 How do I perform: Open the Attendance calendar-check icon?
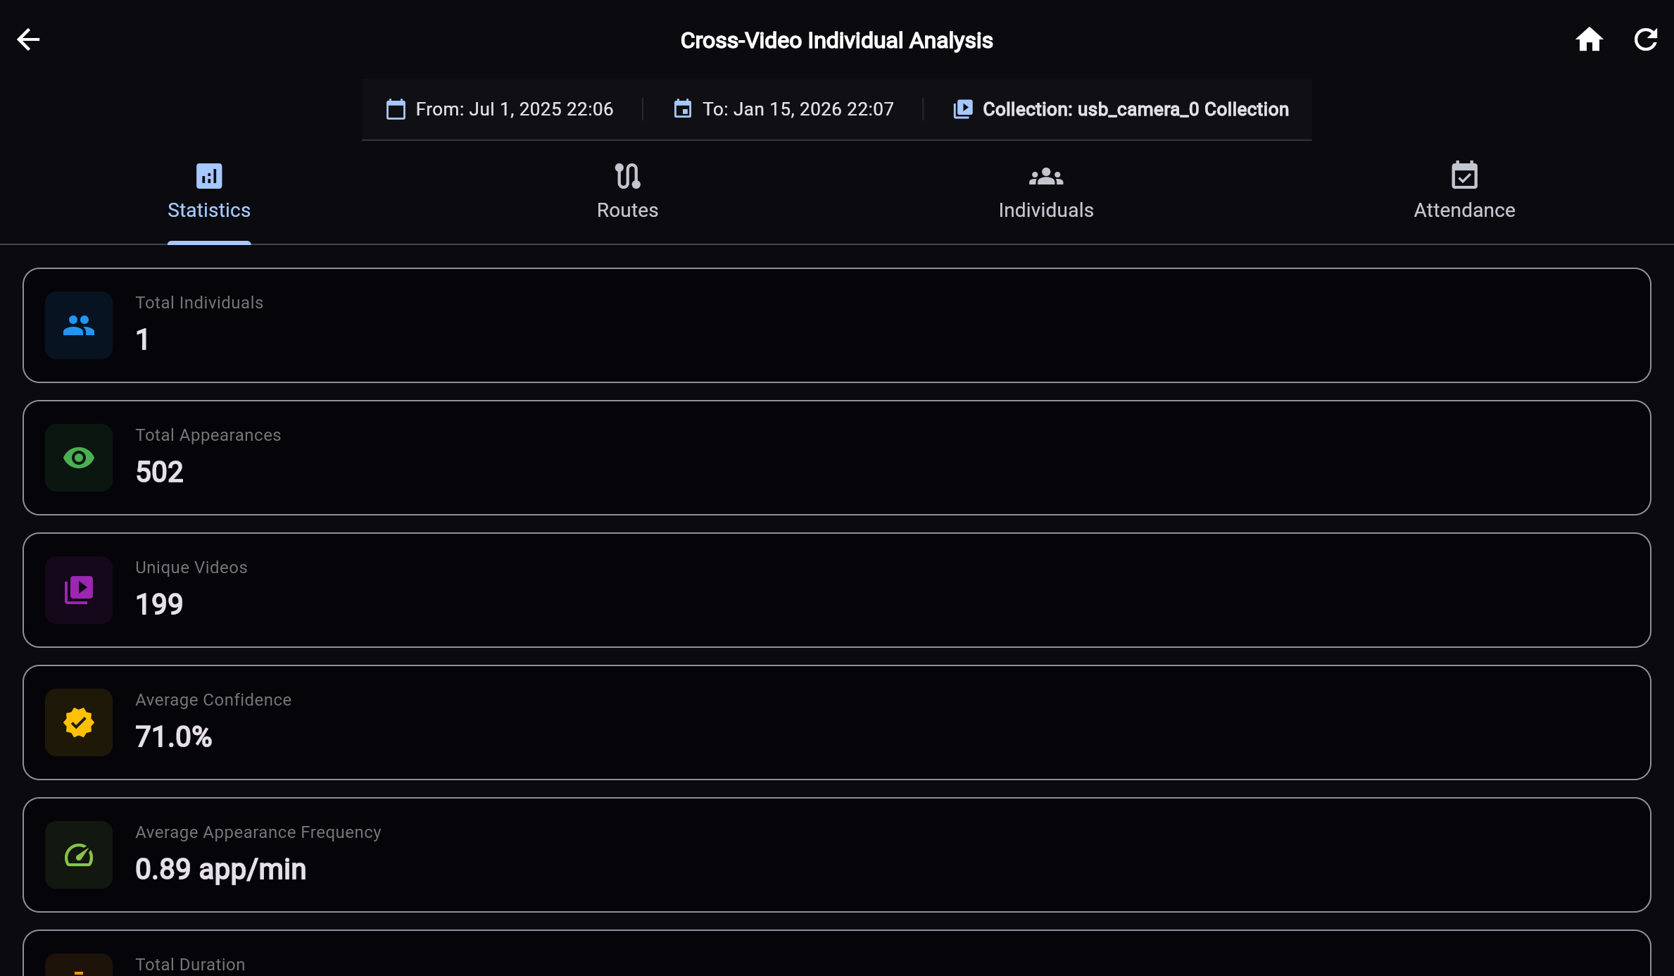pos(1464,176)
